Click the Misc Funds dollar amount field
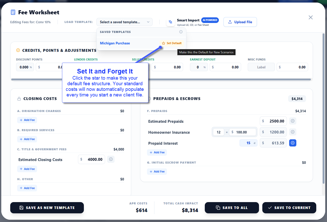This screenshot has width=327, height=222. click(292, 67)
